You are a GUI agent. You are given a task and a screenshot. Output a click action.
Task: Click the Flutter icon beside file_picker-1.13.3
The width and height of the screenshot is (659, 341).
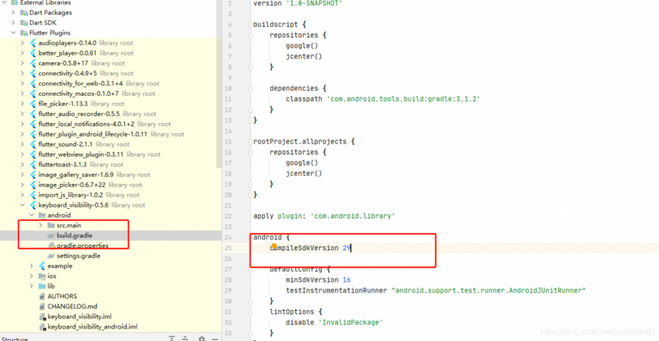click(33, 104)
